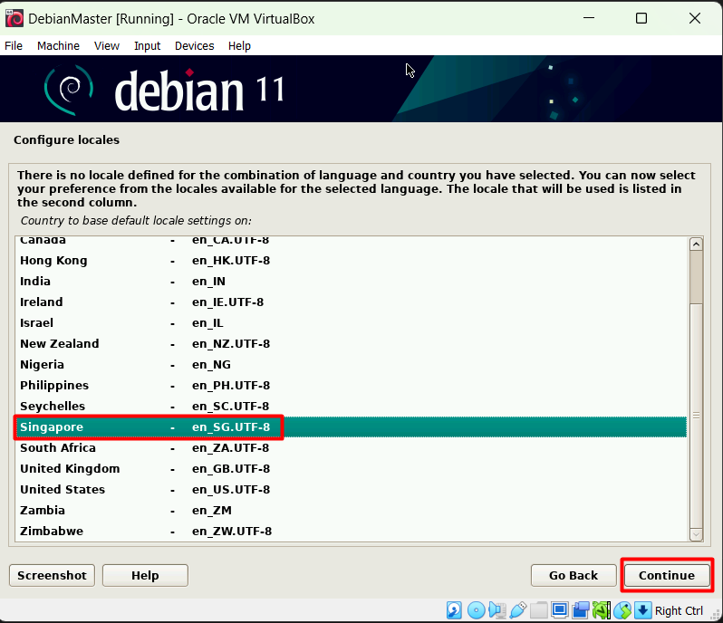
Task: Click the hard disk activity status icon
Action: [454, 610]
